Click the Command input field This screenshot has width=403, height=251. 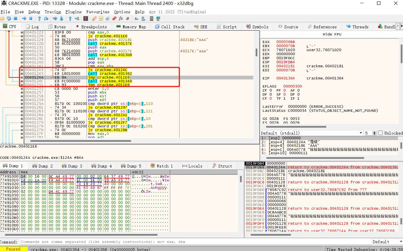tap(195, 242)
